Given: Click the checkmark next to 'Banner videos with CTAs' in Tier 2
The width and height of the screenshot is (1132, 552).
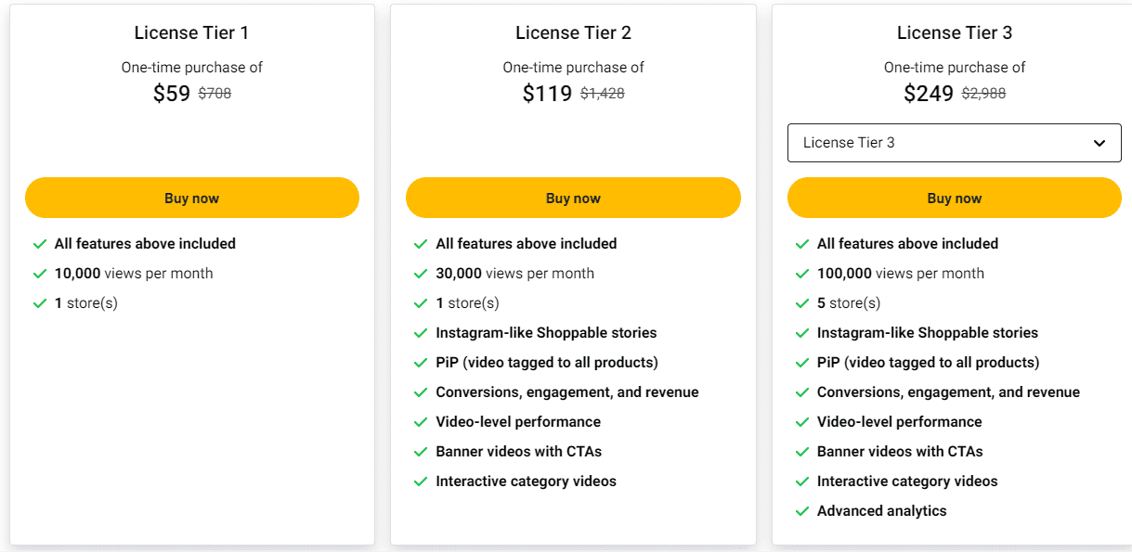Looking at the screenshot, I should 421,451.
